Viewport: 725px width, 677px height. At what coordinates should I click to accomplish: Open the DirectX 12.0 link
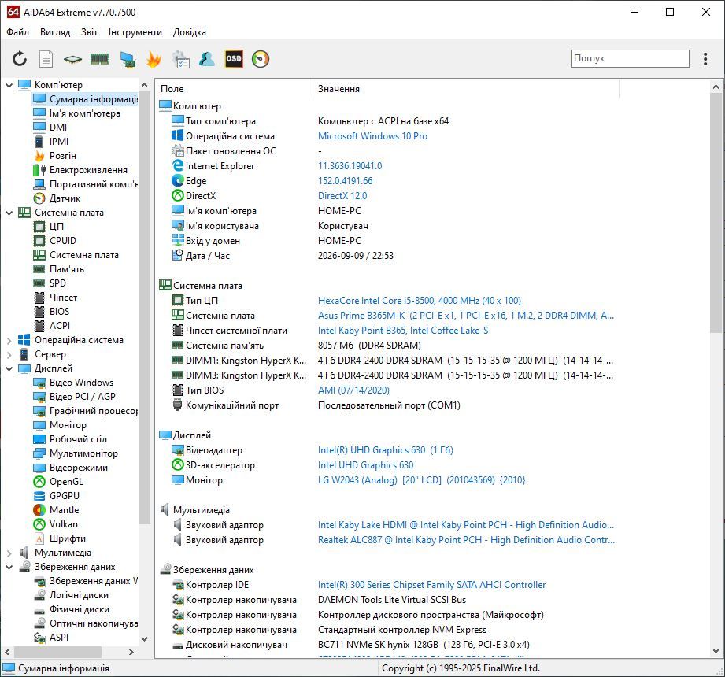(342, 196)
